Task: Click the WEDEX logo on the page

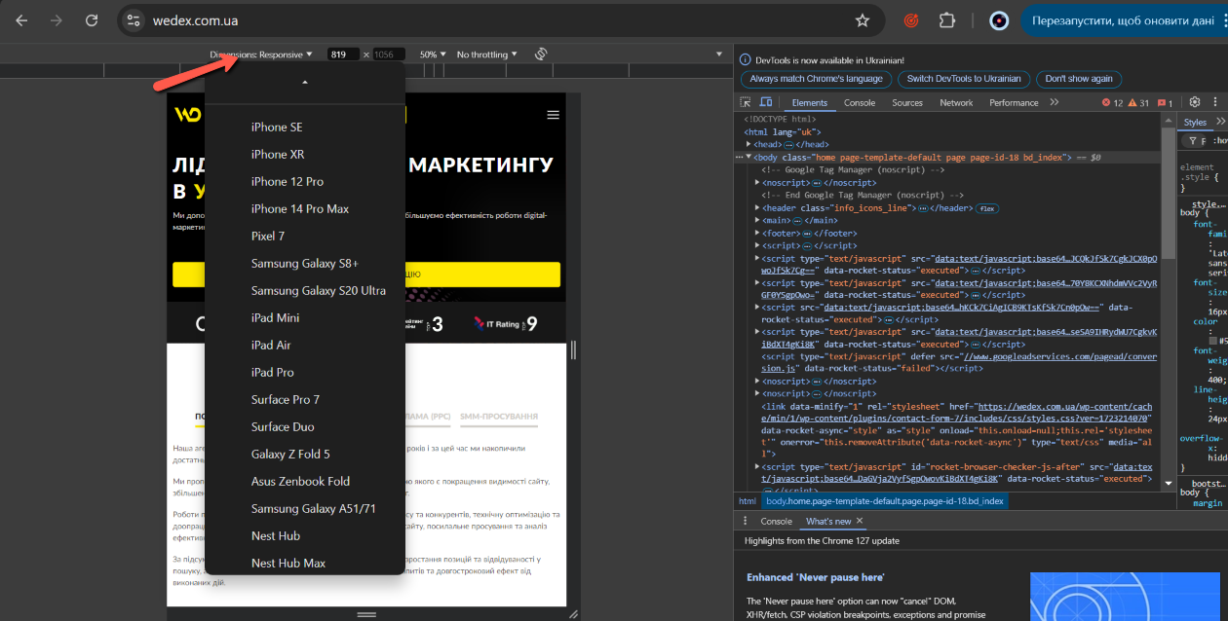Action: pyautogui.click(x=188, y=115)
